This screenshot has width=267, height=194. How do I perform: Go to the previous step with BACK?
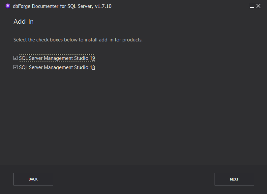click(x=33, y=179)
